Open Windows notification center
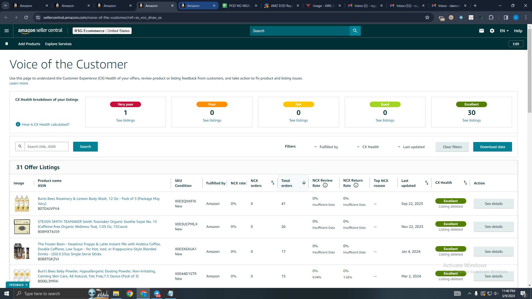The height and width of the screenshot is (299, 532). point(523,293)
